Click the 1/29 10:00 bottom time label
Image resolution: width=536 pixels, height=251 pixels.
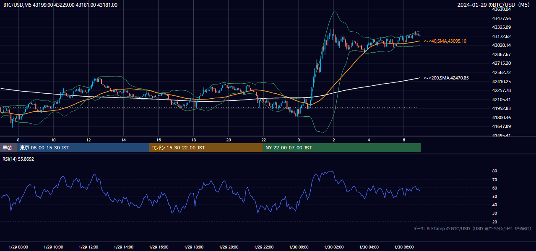tap(53, 247)
